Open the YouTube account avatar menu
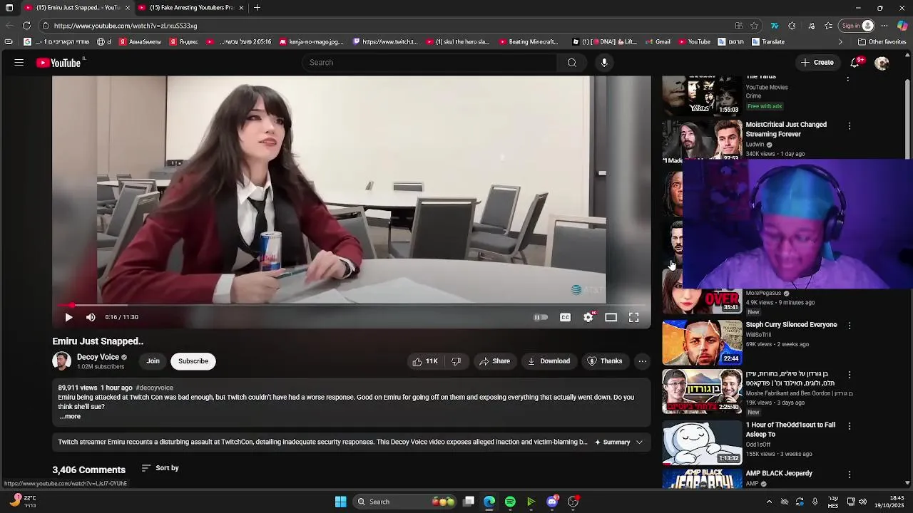 [x=882, y=63]
